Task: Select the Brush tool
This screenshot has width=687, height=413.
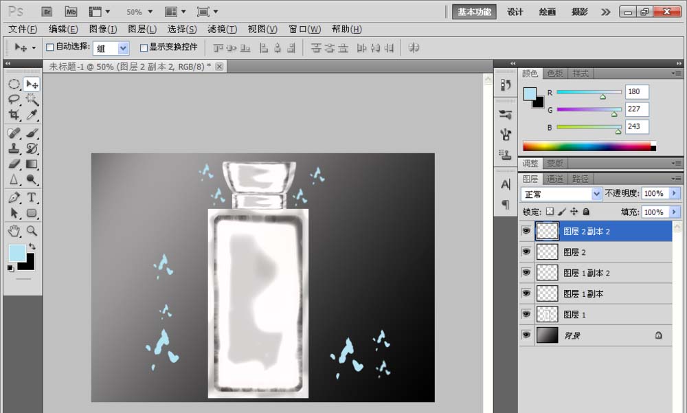Action: click(x=32, y=133)
